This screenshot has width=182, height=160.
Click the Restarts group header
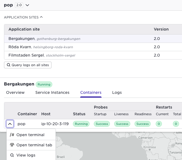[164, 107]
